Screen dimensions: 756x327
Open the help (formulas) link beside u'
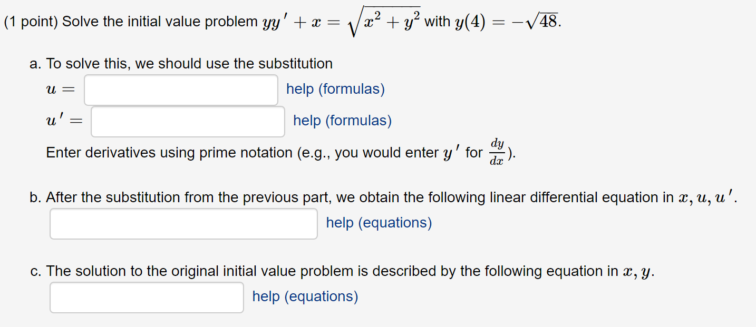tap(342, 121)
